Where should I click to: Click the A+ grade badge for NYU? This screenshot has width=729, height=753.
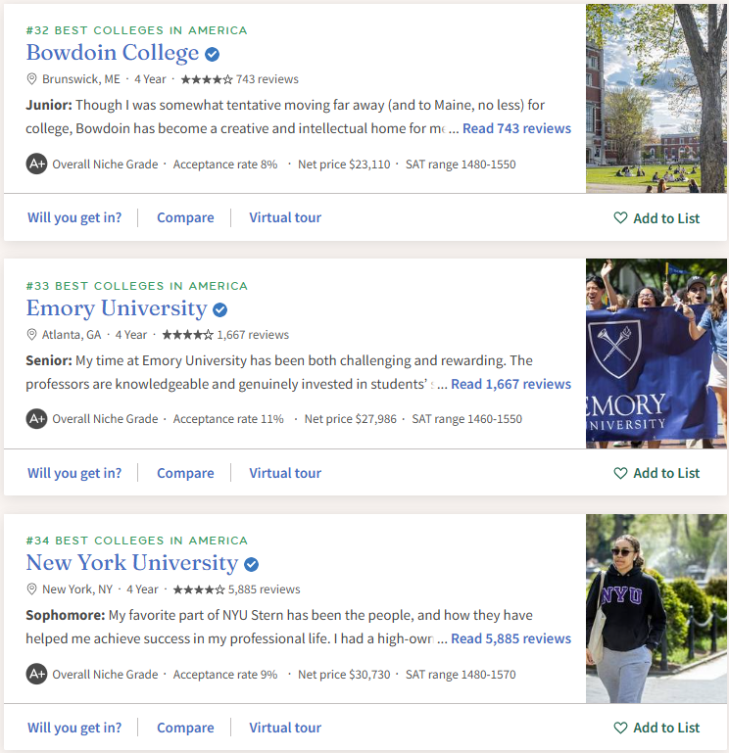click(36, 675)
